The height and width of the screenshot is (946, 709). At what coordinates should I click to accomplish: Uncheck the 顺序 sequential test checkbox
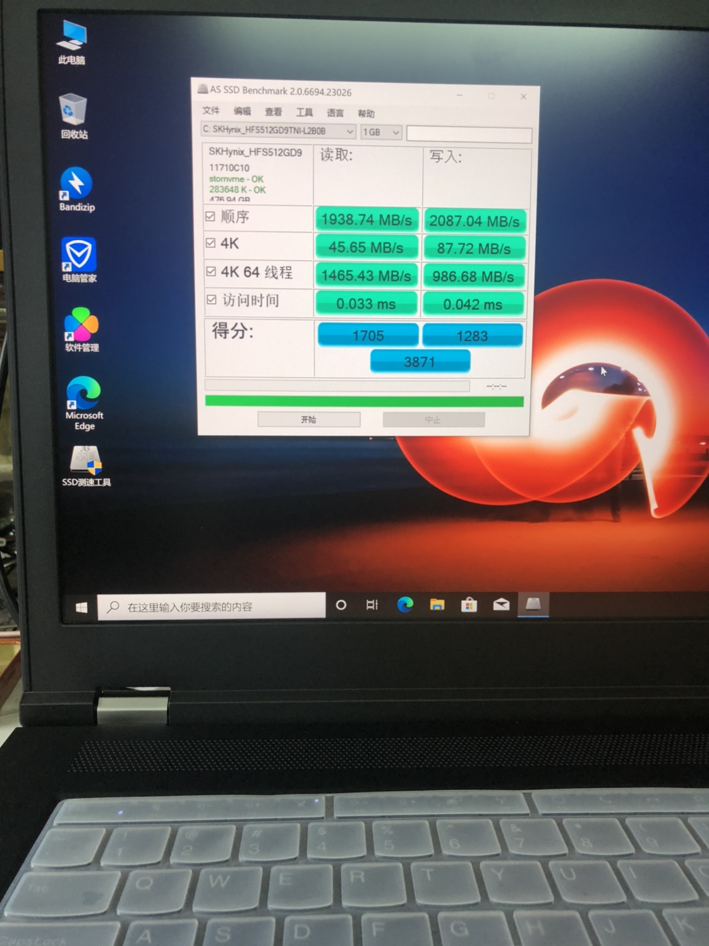[x=210, y=217]
